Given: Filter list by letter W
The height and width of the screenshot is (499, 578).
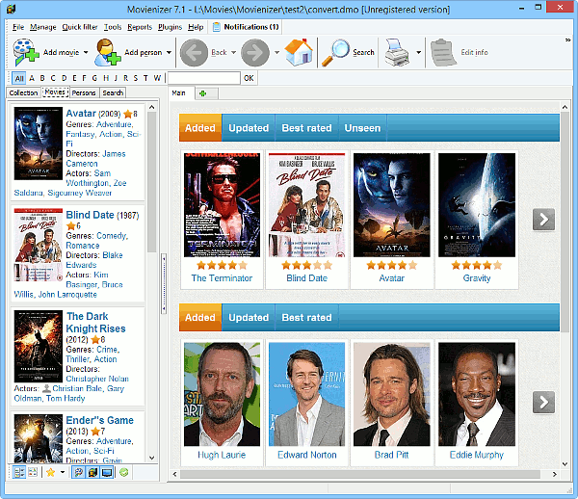Looking at the screenshot, I should [157, 78].
